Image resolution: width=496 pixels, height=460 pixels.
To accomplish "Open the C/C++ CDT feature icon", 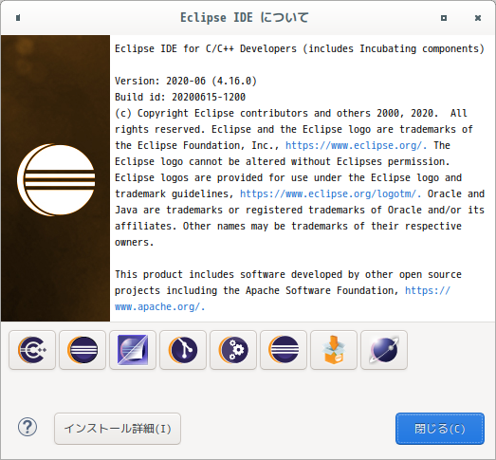I will tap(32, 350).
